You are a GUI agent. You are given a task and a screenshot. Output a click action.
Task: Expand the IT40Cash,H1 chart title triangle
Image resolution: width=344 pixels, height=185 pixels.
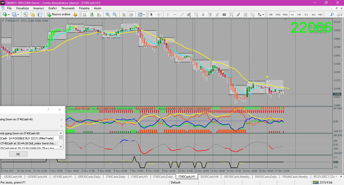3,21
